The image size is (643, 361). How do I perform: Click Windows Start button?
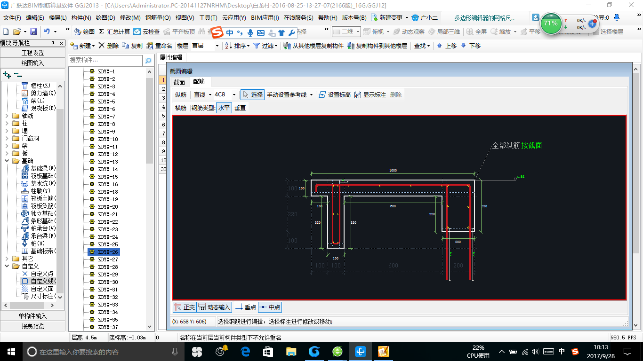11,351
